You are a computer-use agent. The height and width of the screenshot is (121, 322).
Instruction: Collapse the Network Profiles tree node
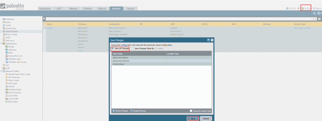[1, 71]
